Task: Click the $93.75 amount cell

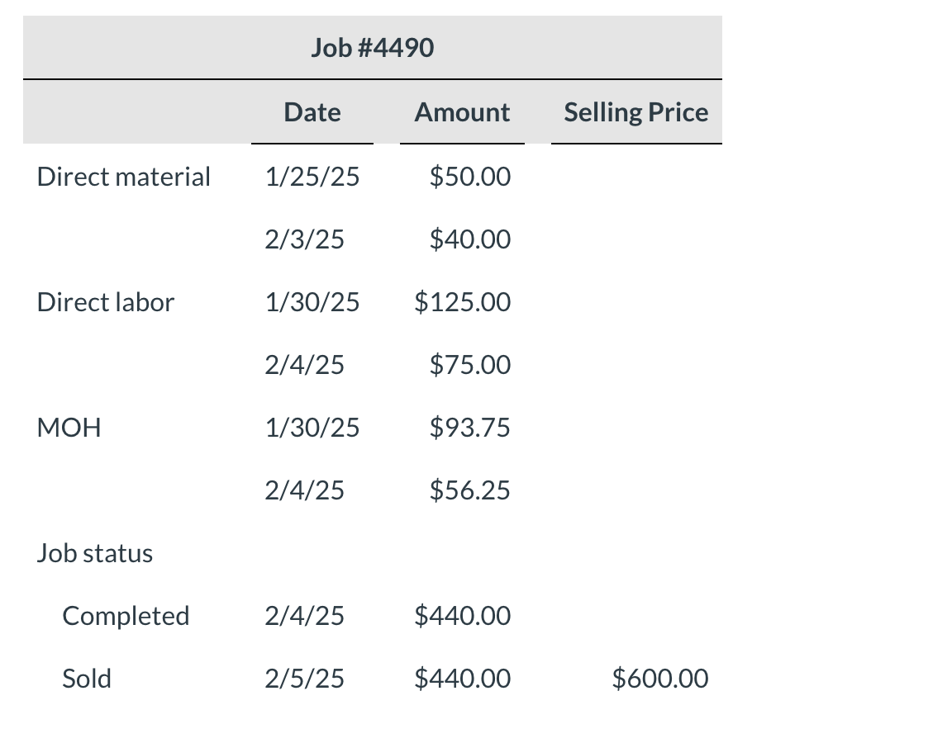Action: (x=470, y=428)
